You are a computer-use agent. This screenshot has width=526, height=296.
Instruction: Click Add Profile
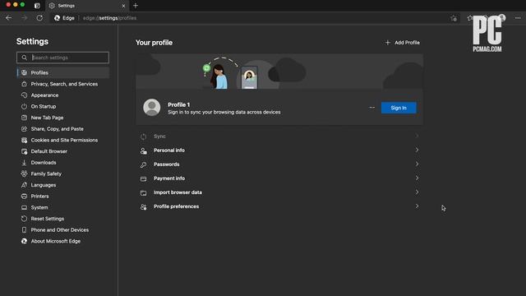(x=402, y=43)
